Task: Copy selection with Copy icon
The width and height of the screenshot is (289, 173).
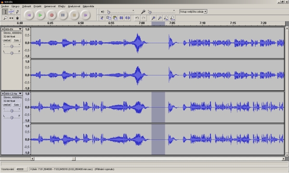Action: [108, 18]
